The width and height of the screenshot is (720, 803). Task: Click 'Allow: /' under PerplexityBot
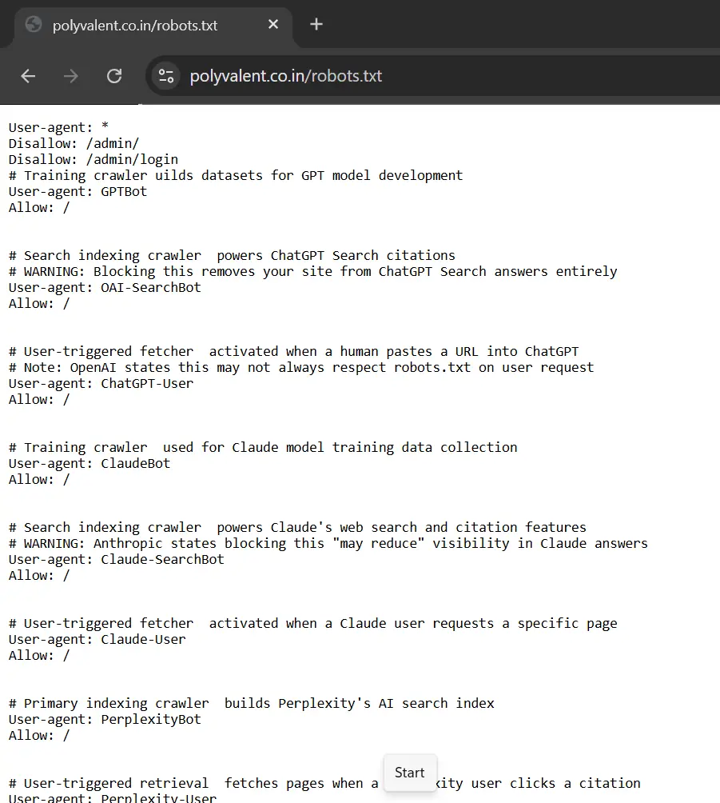point(39,735)
